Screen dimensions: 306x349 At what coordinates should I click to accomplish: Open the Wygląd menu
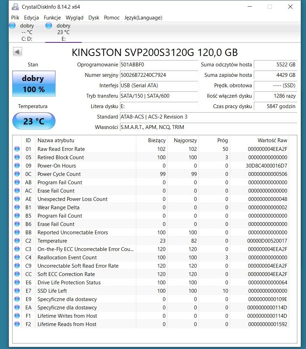74,17
